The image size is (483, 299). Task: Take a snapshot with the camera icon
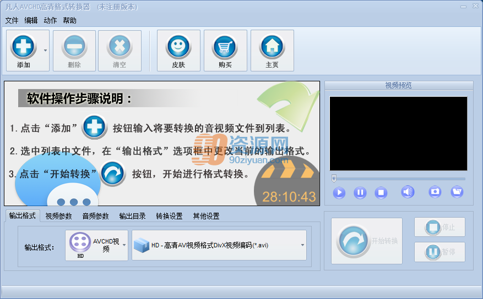[x=435, y=192]
